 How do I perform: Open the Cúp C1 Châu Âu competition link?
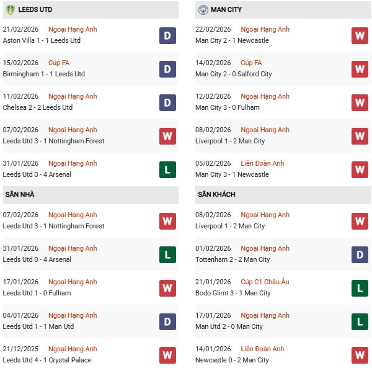pos(265,282)
